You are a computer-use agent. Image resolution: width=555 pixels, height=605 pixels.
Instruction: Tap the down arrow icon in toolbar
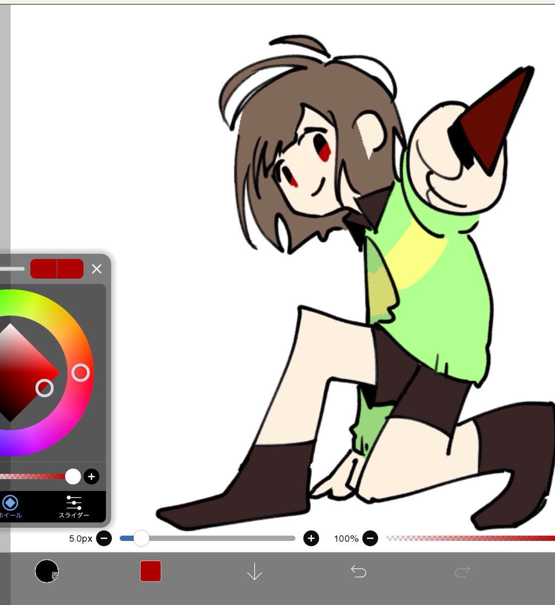click(254, 571)
